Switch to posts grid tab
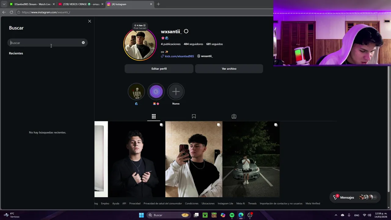This screenshot has height=220, width=391. point(154,116)
